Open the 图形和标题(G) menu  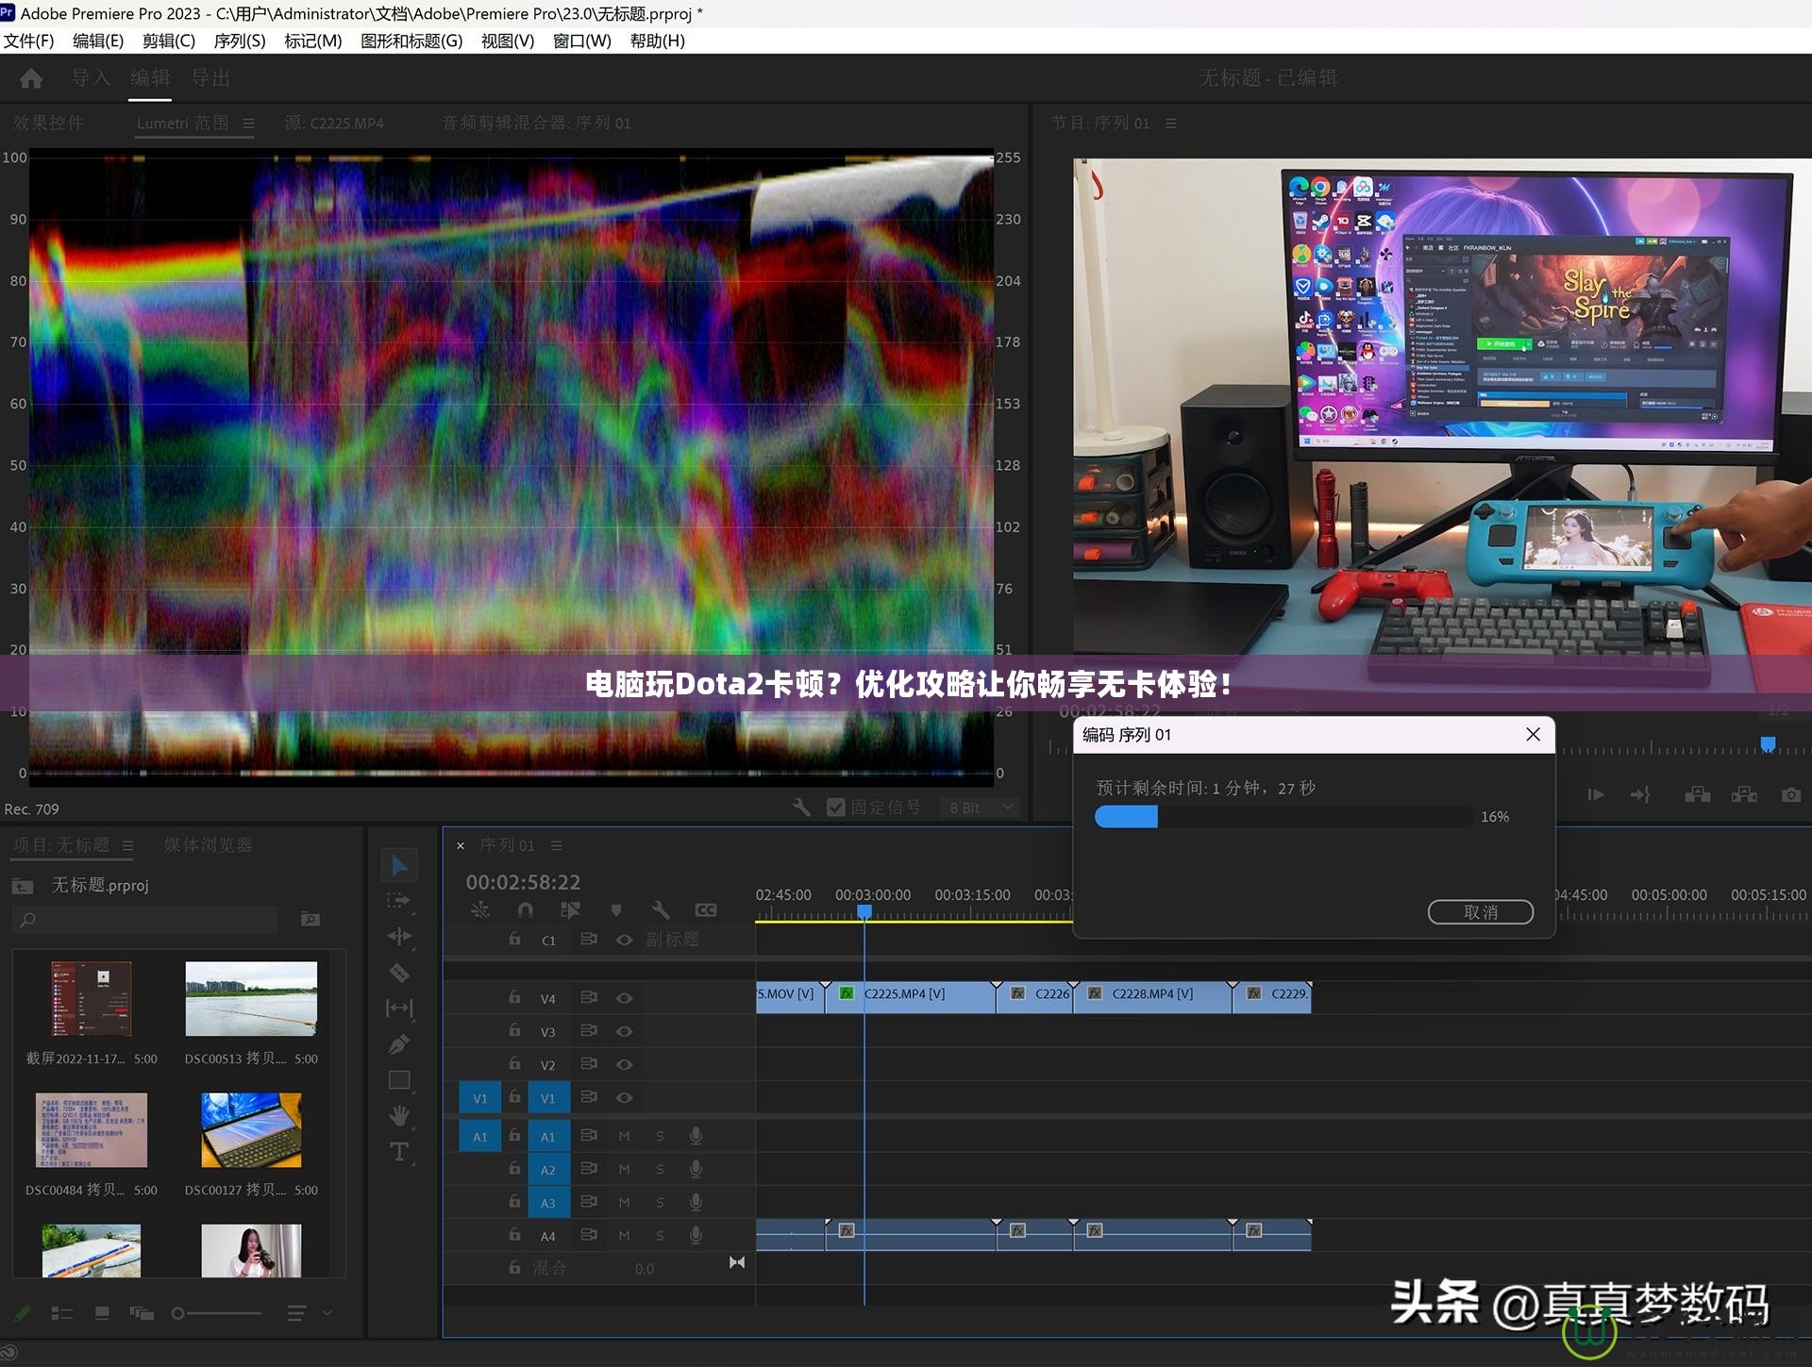click(x=411, y=41)
